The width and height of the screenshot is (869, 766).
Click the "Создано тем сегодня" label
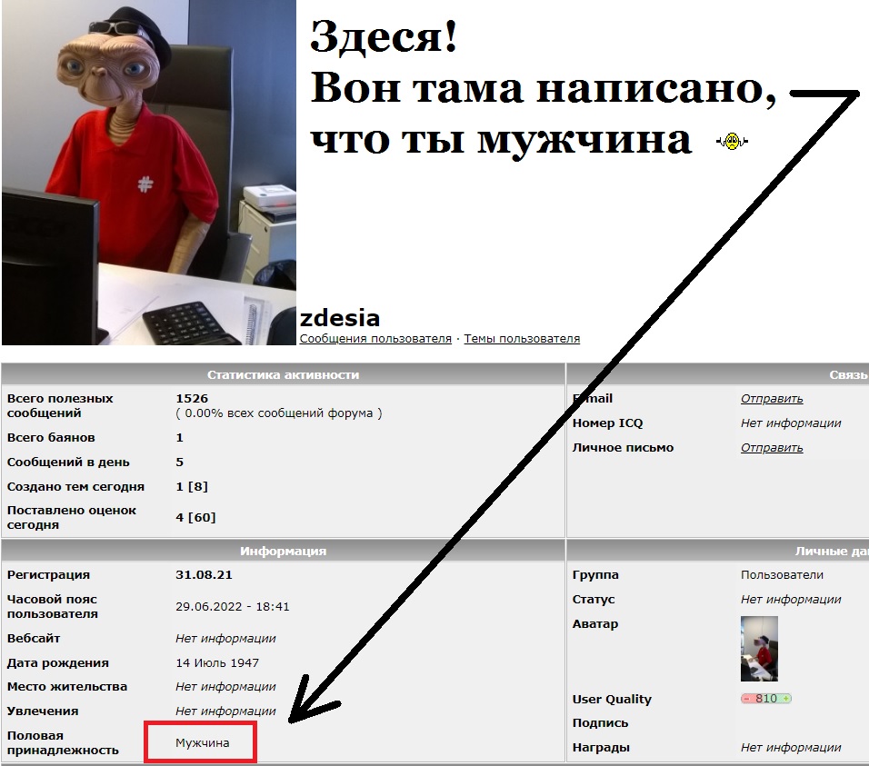click(75, 487)
